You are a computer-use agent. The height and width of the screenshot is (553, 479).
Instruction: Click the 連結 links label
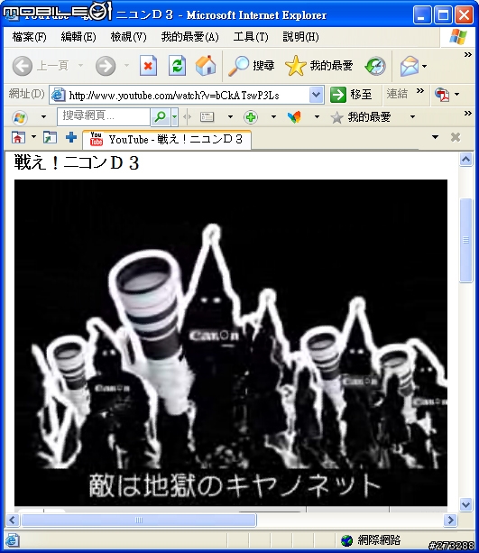point(397,94)
